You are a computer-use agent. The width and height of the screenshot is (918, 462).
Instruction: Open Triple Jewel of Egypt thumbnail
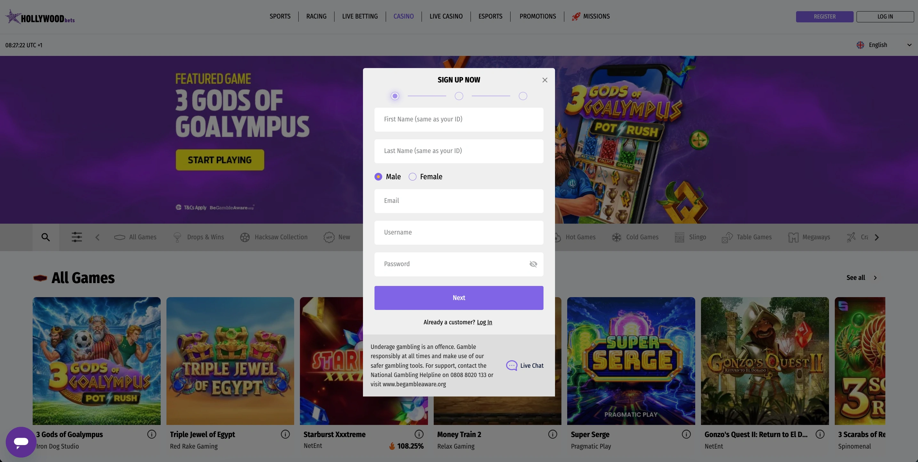[230, 361]
